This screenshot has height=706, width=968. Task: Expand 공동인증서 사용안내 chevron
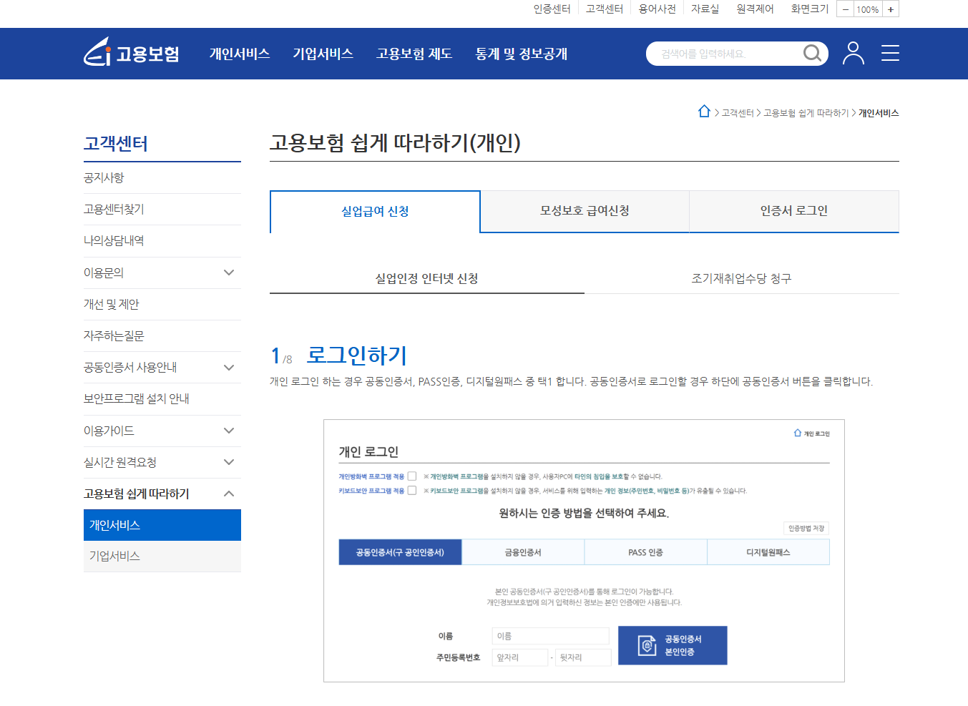(229, 367)
